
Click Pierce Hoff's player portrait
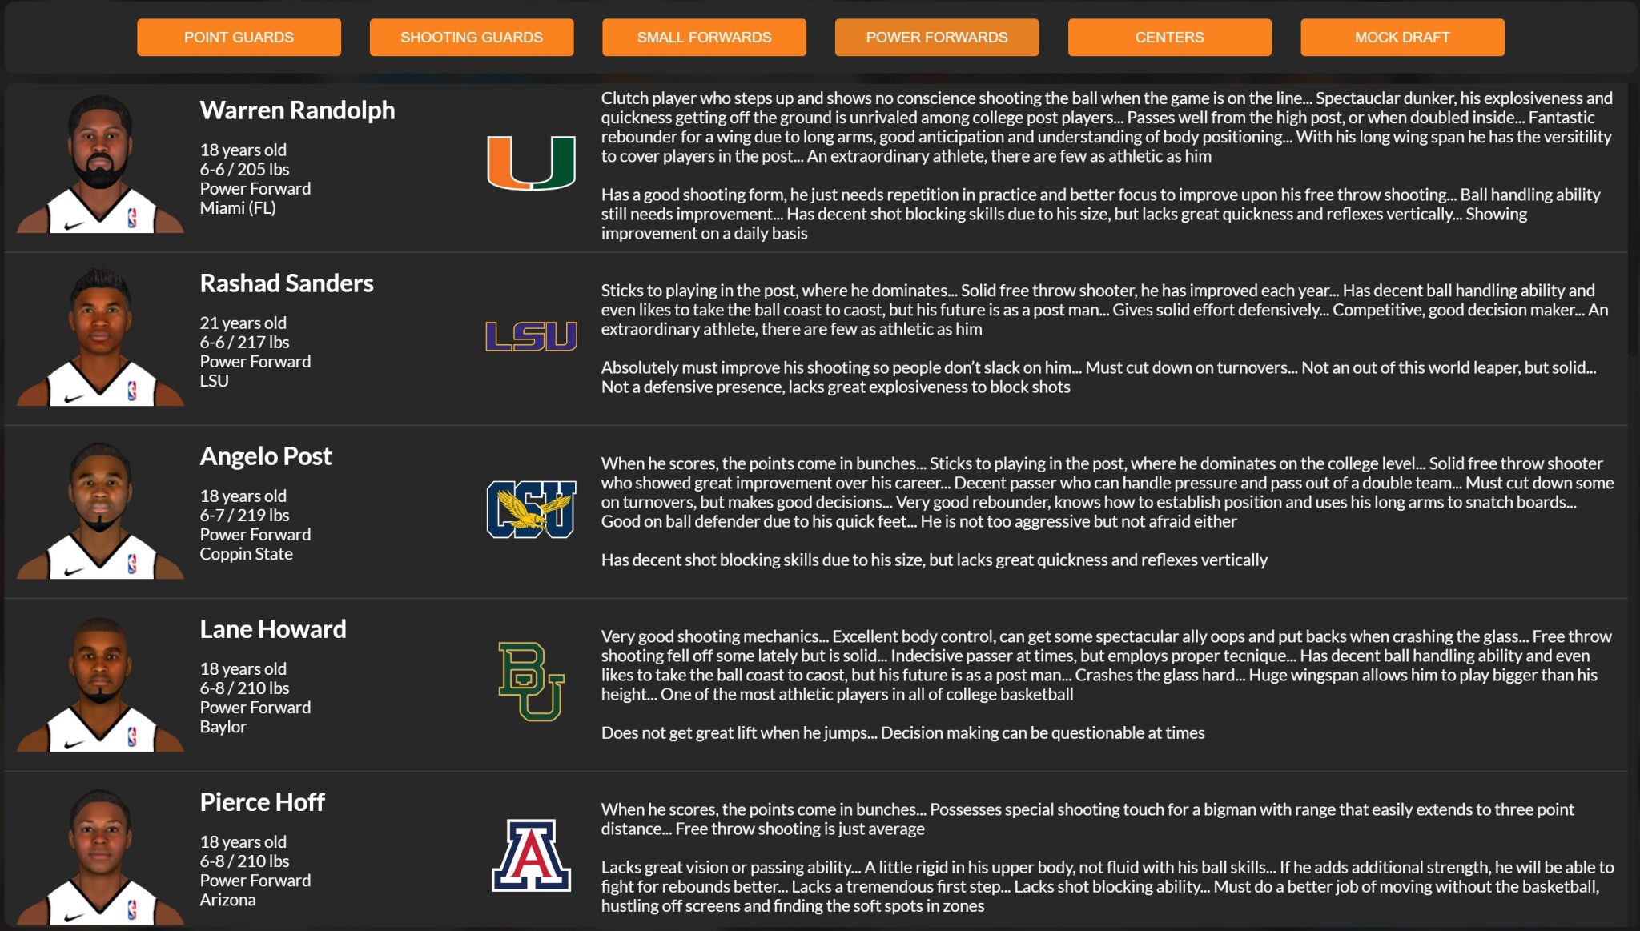tap(101, 857)
